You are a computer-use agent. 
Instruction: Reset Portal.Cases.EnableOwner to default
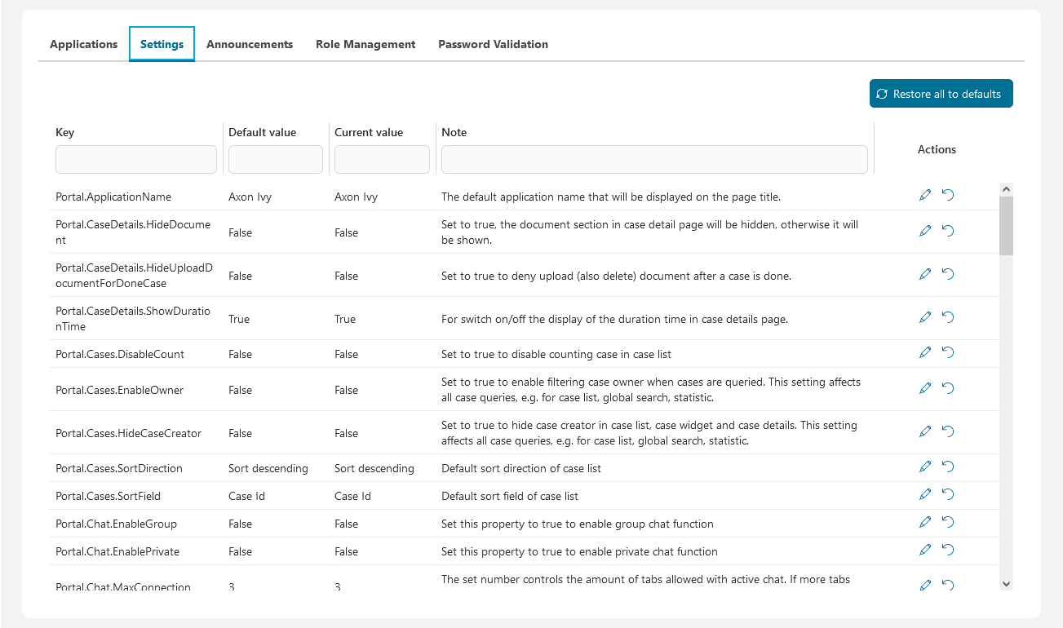coord(948,388)
